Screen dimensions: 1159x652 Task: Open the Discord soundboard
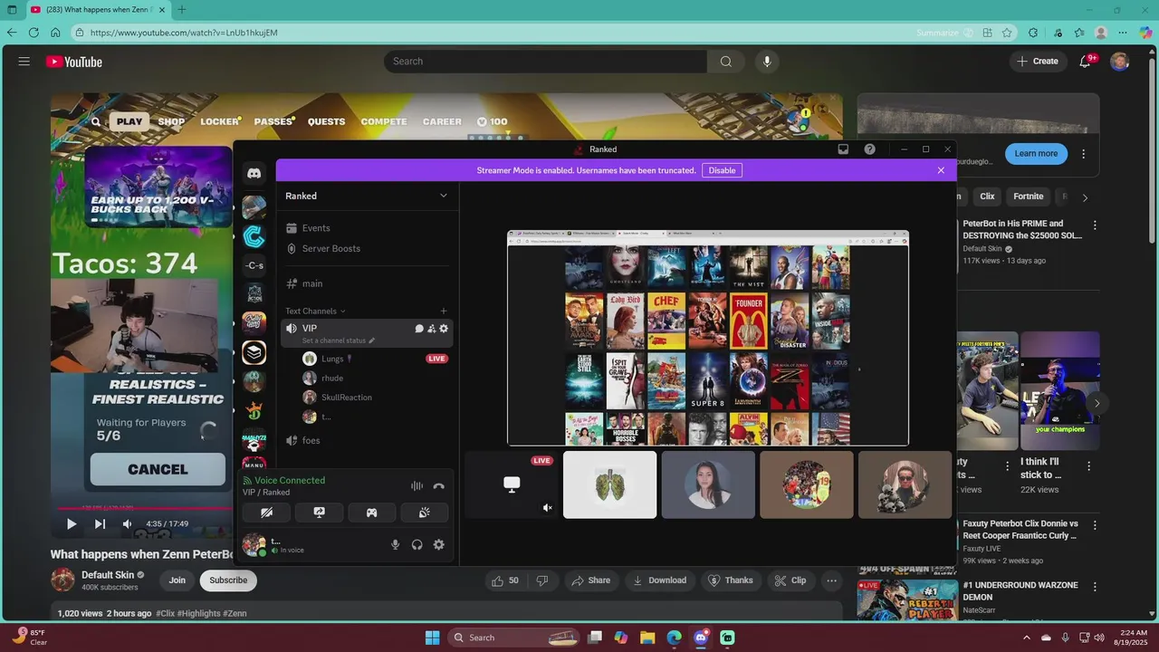425,513
